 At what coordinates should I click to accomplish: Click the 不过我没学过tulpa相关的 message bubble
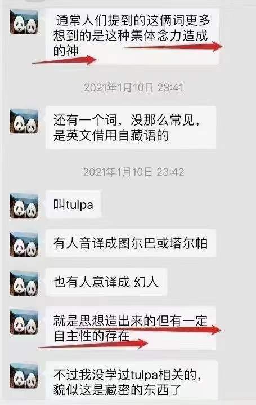(x=132, y=380)
